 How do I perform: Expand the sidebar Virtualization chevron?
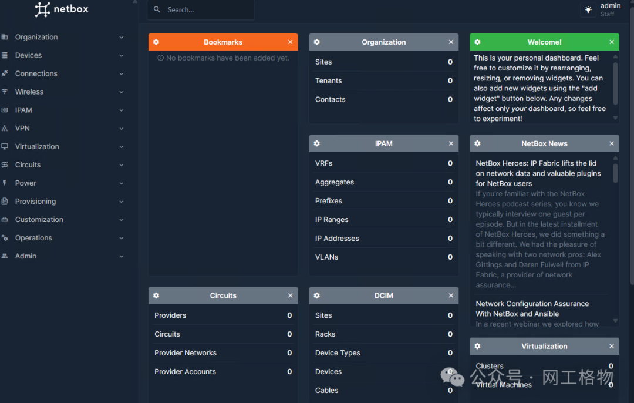pyautogui.click(x=122, y=146)
